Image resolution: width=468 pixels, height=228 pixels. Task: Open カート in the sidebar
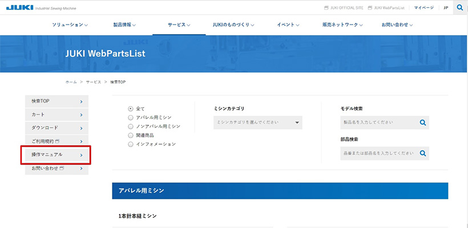[57, 115]
